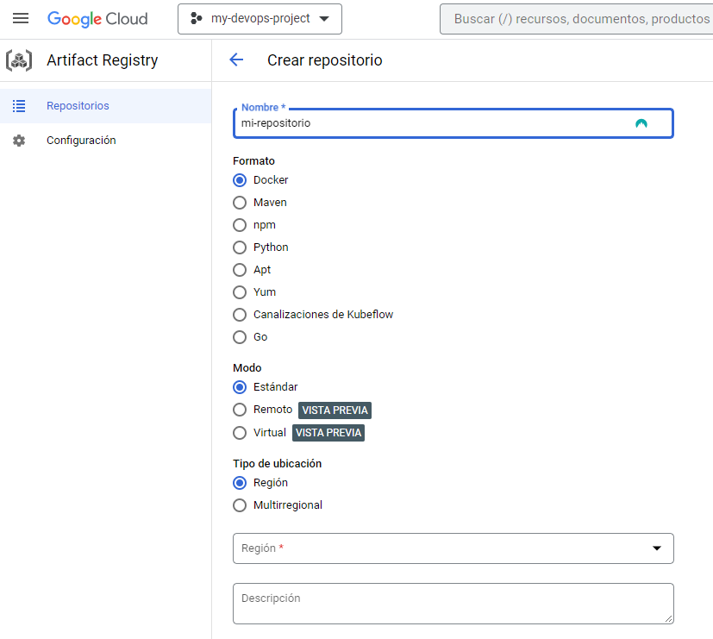Select Multirregional location type
The height and width of the screenshot is (639, 713).
click(240, 505)
